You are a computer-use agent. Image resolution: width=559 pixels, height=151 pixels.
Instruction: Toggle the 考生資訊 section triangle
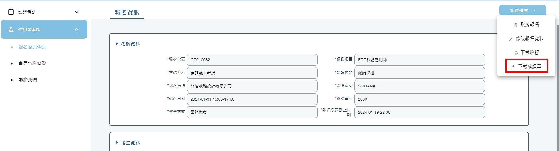click(117, 143)
